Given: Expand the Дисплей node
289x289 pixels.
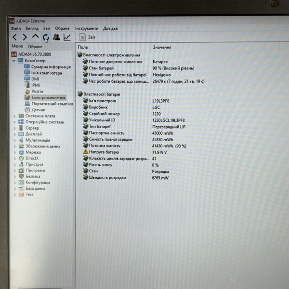Looking at the screenshot, I should tap(14, 134).
